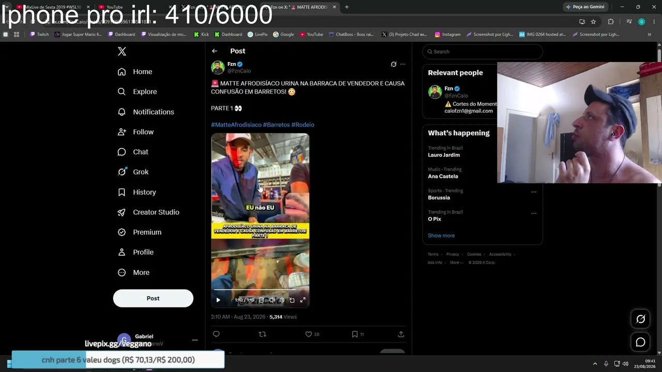Seek on the video progress bar
Screen dimensions: 662x372
(x=260, y=291)
